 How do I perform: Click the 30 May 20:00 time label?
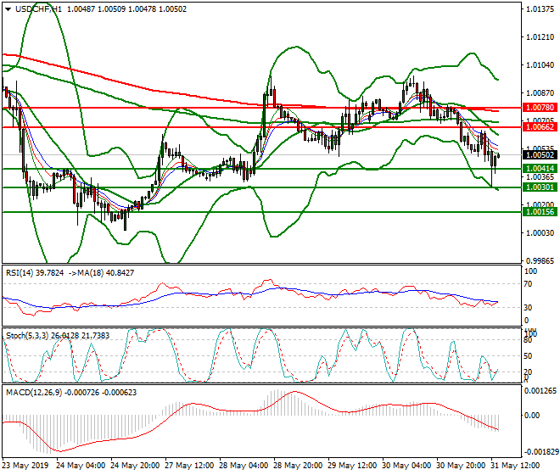click(461, 466)
